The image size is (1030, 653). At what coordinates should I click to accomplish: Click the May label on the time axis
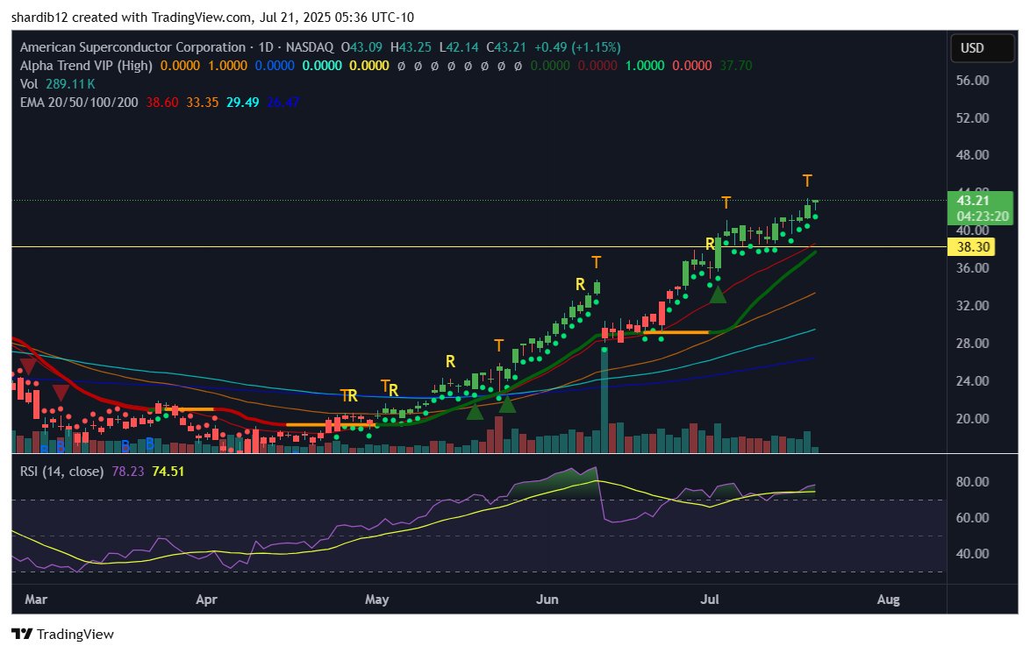coord(377,600)
